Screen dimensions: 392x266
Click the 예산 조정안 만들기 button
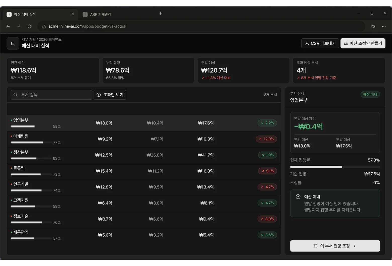[x=363, y=43]
